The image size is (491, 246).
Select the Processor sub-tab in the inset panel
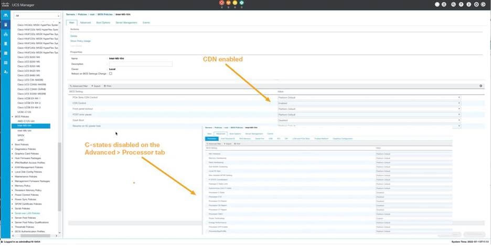212,139
